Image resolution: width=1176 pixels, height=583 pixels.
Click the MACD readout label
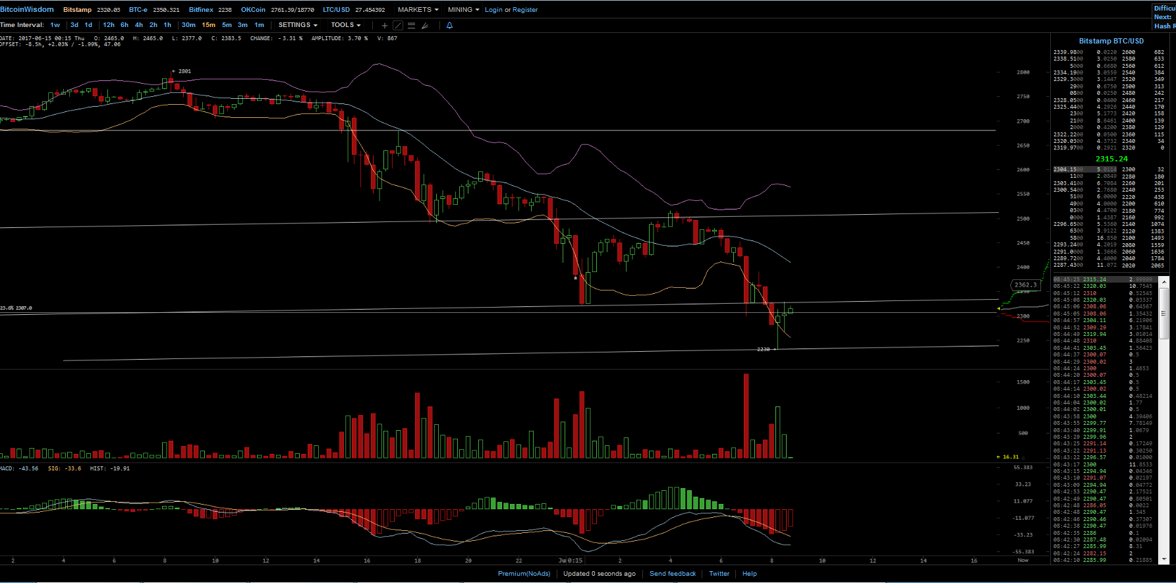pyautogui.click(x=19, y=468)
